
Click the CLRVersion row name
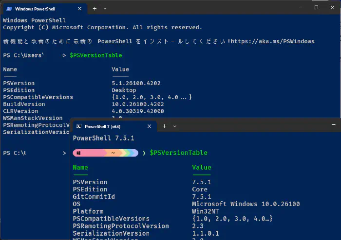coord(20,111)
